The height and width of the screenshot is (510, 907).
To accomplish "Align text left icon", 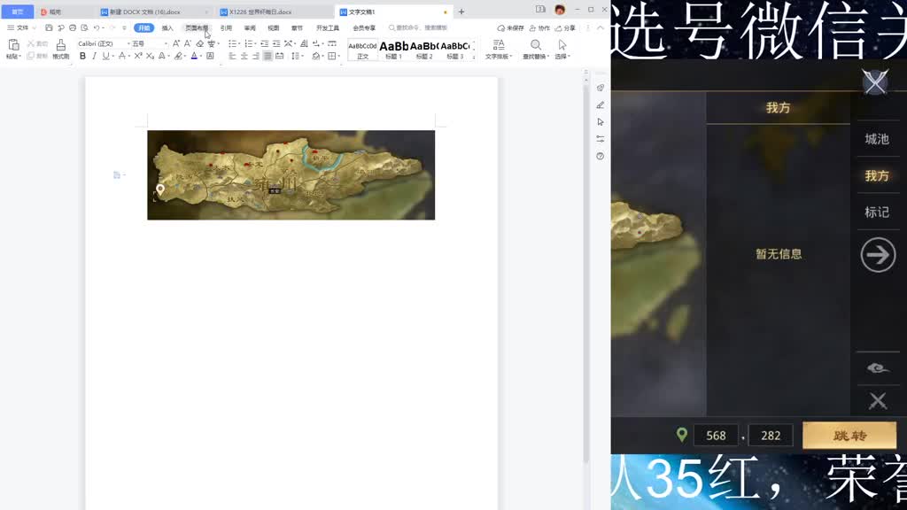I will 232,56.
